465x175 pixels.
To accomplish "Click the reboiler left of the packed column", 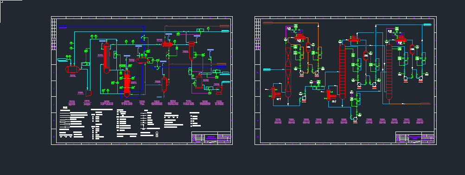I will [273, 93].
